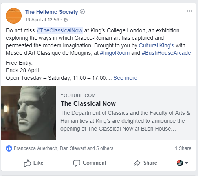This screenshot has height=176, width=198.
Task: Click the Share arrow button
Action: coord(145,163)
